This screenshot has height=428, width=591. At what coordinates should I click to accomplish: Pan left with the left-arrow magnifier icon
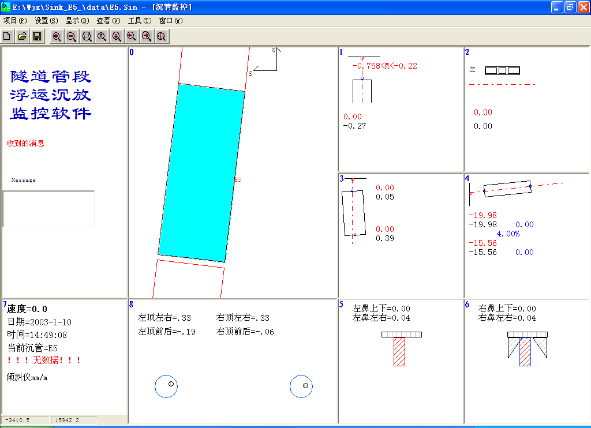(132, 36)
